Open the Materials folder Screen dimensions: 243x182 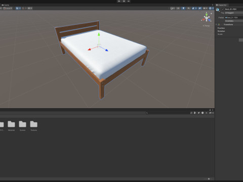(x=11, y=126)
